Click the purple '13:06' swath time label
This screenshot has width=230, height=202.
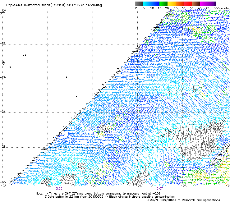(58, 189)
